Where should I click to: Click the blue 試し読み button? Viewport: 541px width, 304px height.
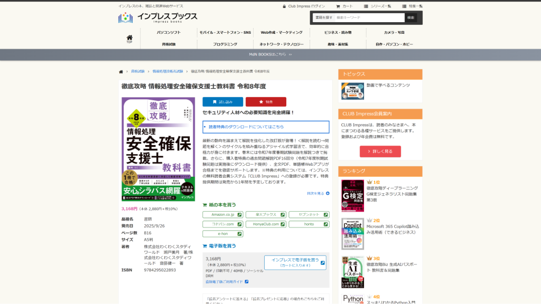(222, 102)
